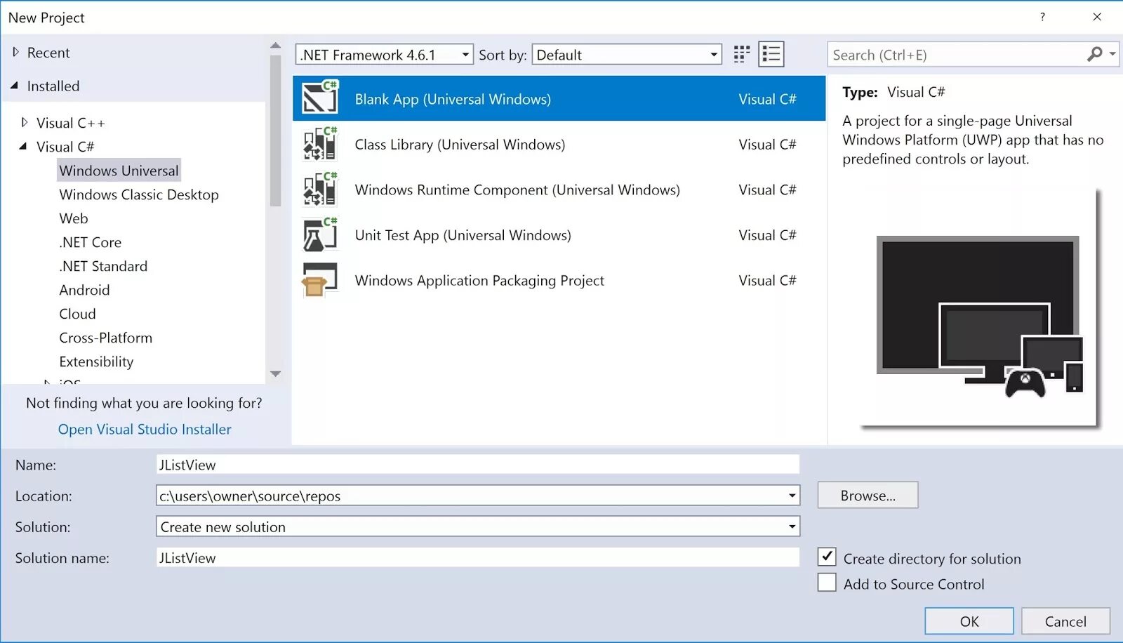Select Class Library (Universal Windows) template
1123x643 pixels.
point(559,144)
